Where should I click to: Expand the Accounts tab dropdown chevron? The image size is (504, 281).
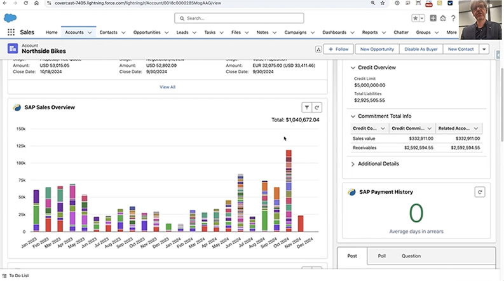pyautogui.click(x=90, y=32)
